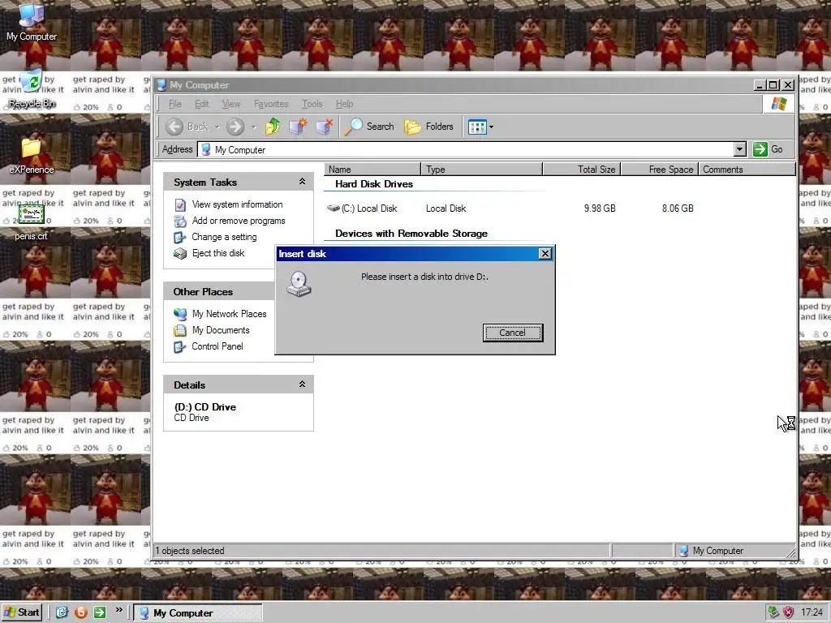Open My Network Places from Other Places
831x623 pixels.
[229, 314]
